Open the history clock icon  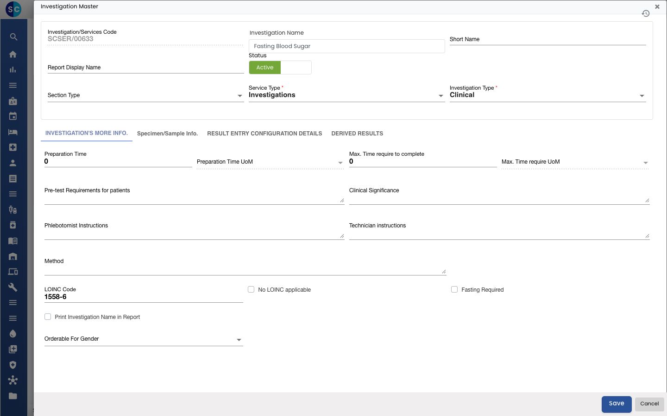pyautogui.click(x=646, y=13)
